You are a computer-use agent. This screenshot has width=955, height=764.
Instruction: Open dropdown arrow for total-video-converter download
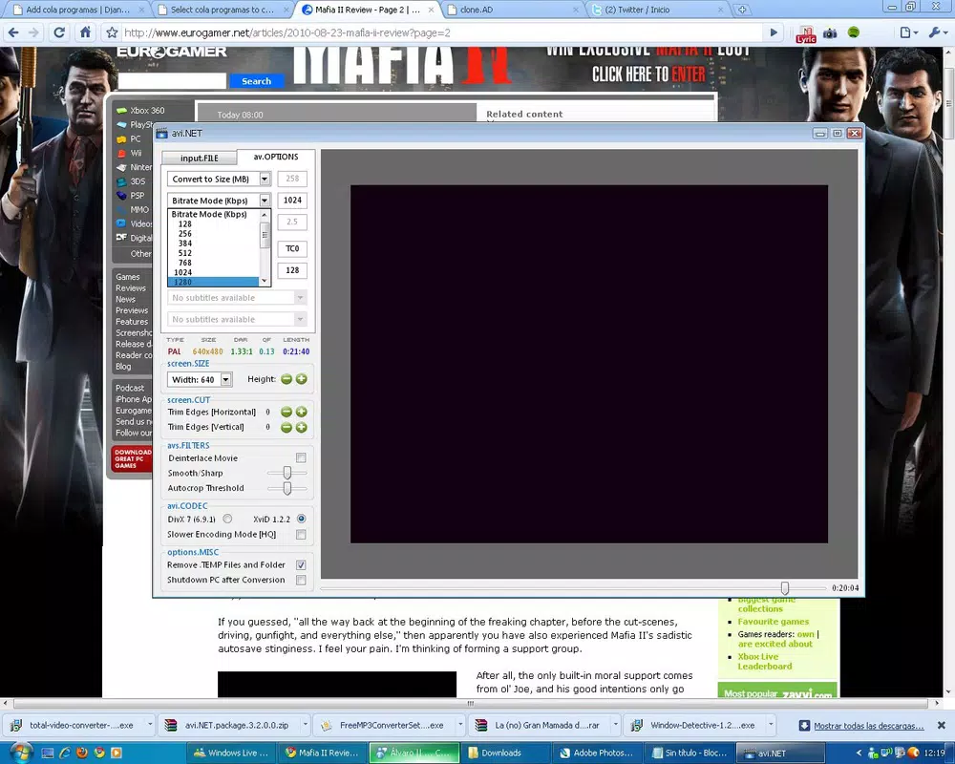150,725
